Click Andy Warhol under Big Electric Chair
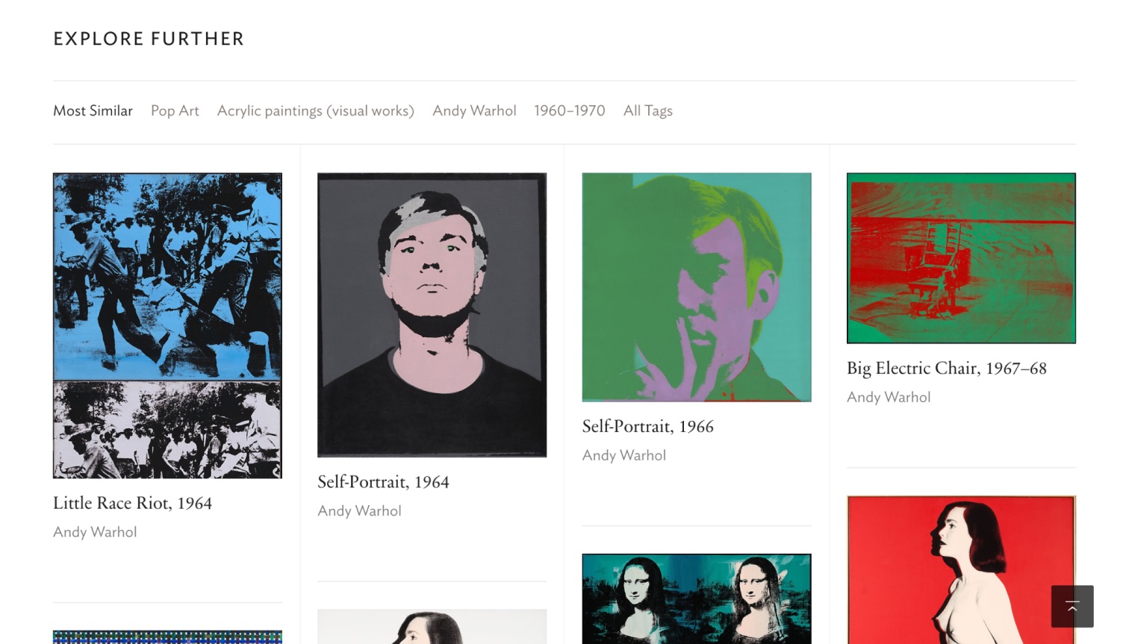Screen dimensions: 1129x644 (888, 397)
